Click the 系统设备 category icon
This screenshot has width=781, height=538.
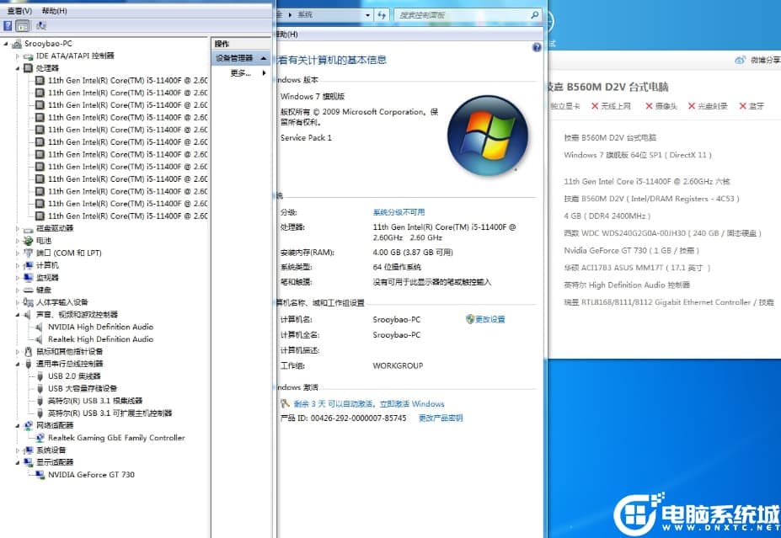[x=29, y=450]
